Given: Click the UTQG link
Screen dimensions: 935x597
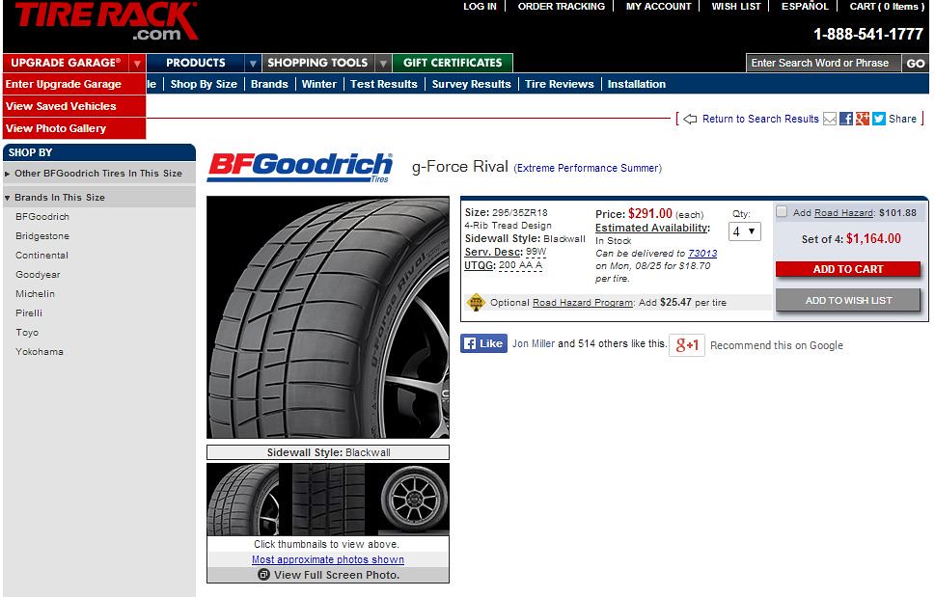Looking at the screenshot, I should coord(480,265).
